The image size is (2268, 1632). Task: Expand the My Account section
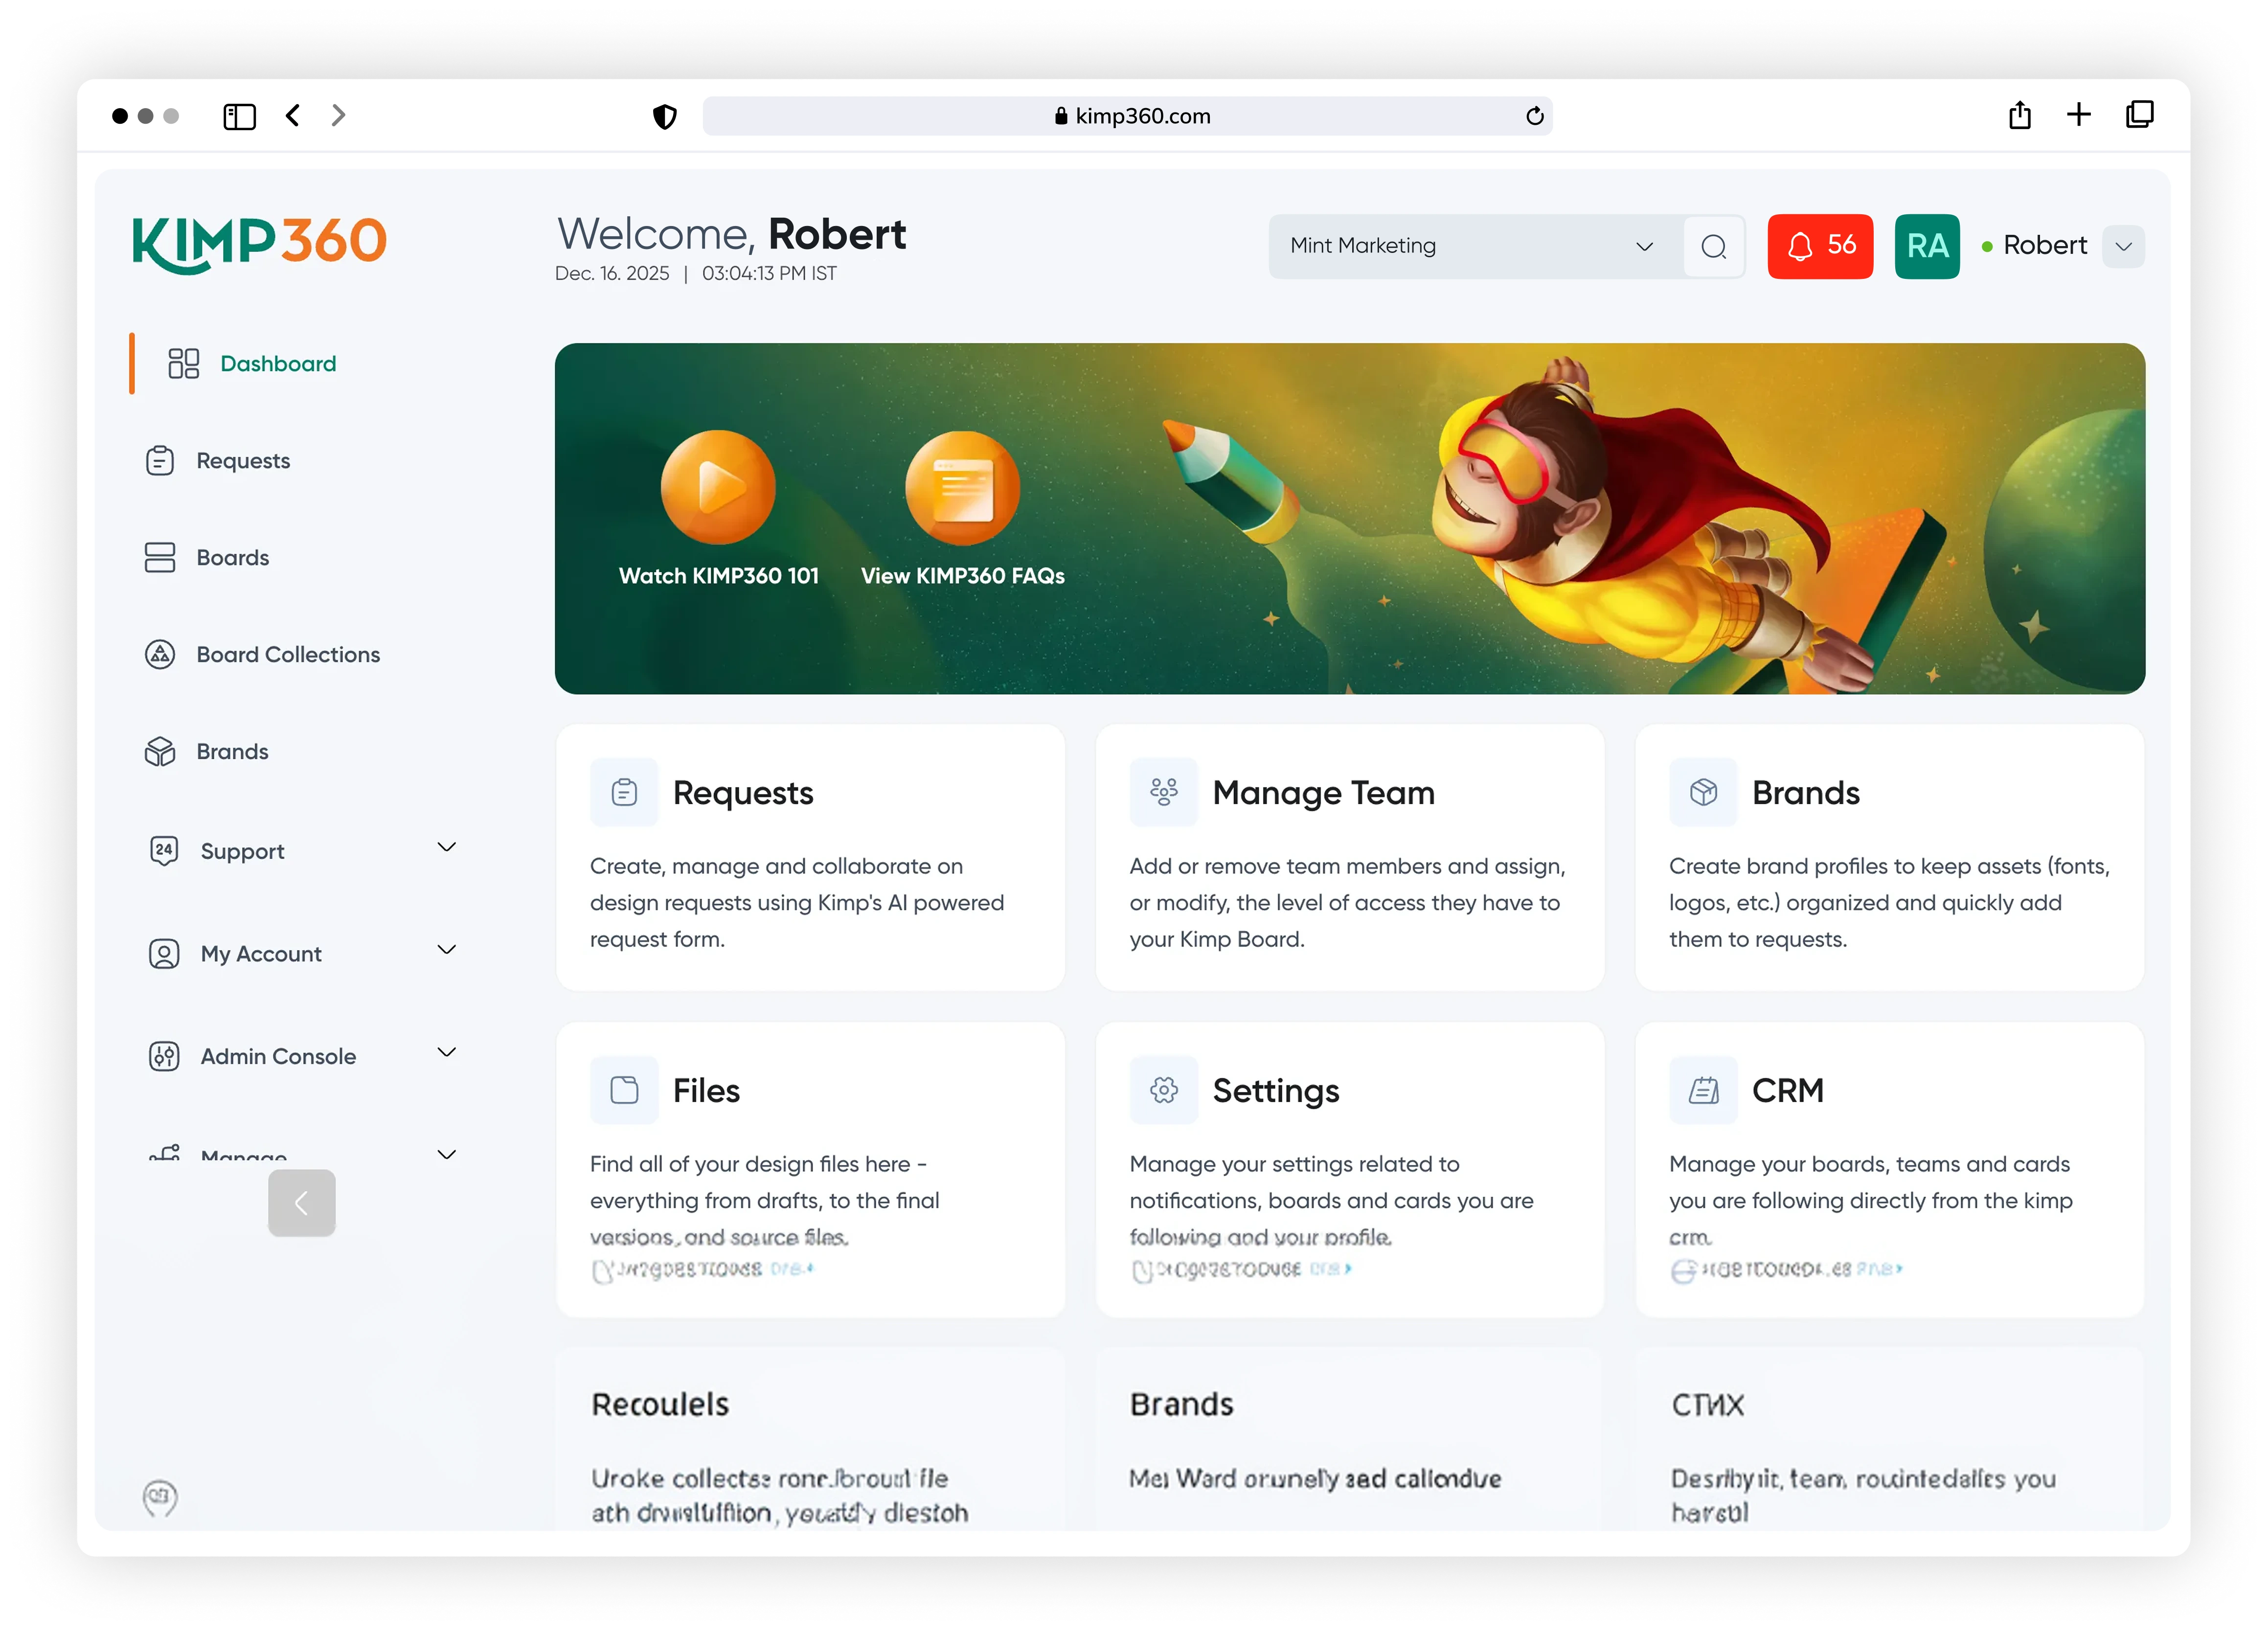(446, 950)
